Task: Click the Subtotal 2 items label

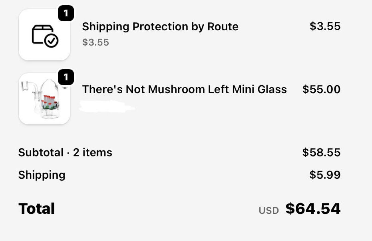Action: coord(65,152)
